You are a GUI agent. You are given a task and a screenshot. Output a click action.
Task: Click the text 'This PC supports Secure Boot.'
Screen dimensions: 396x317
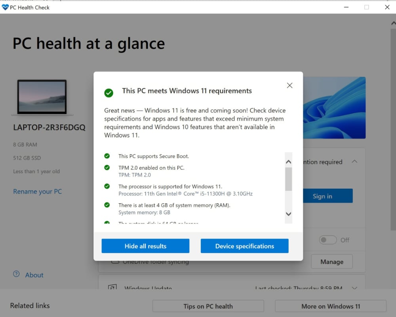154,156
